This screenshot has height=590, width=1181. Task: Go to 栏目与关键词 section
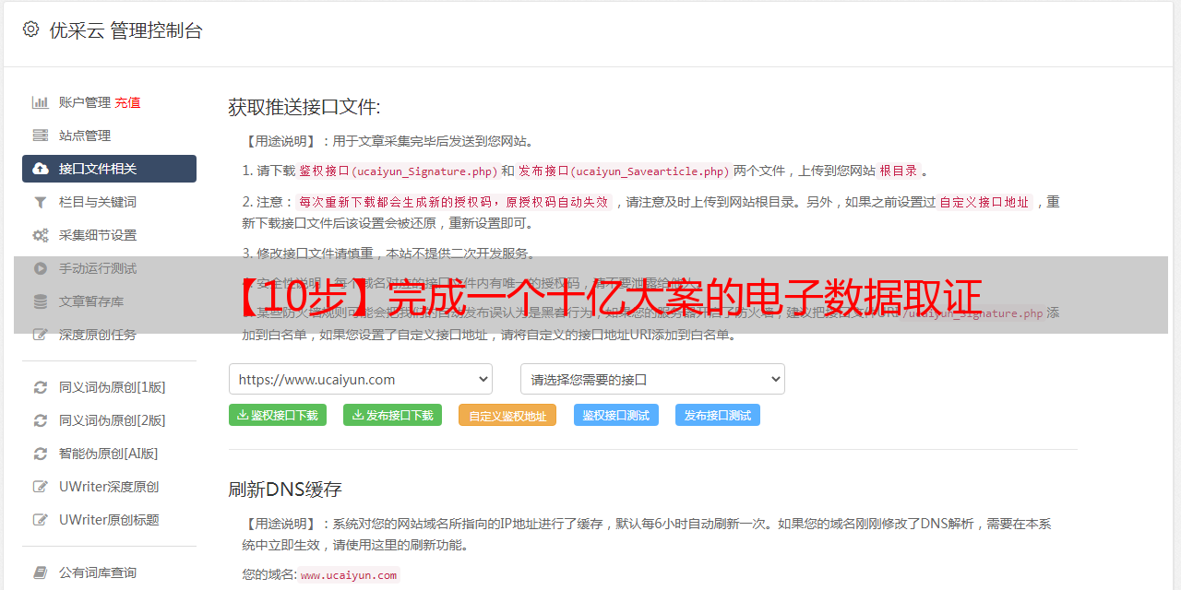tap(98, 202)
